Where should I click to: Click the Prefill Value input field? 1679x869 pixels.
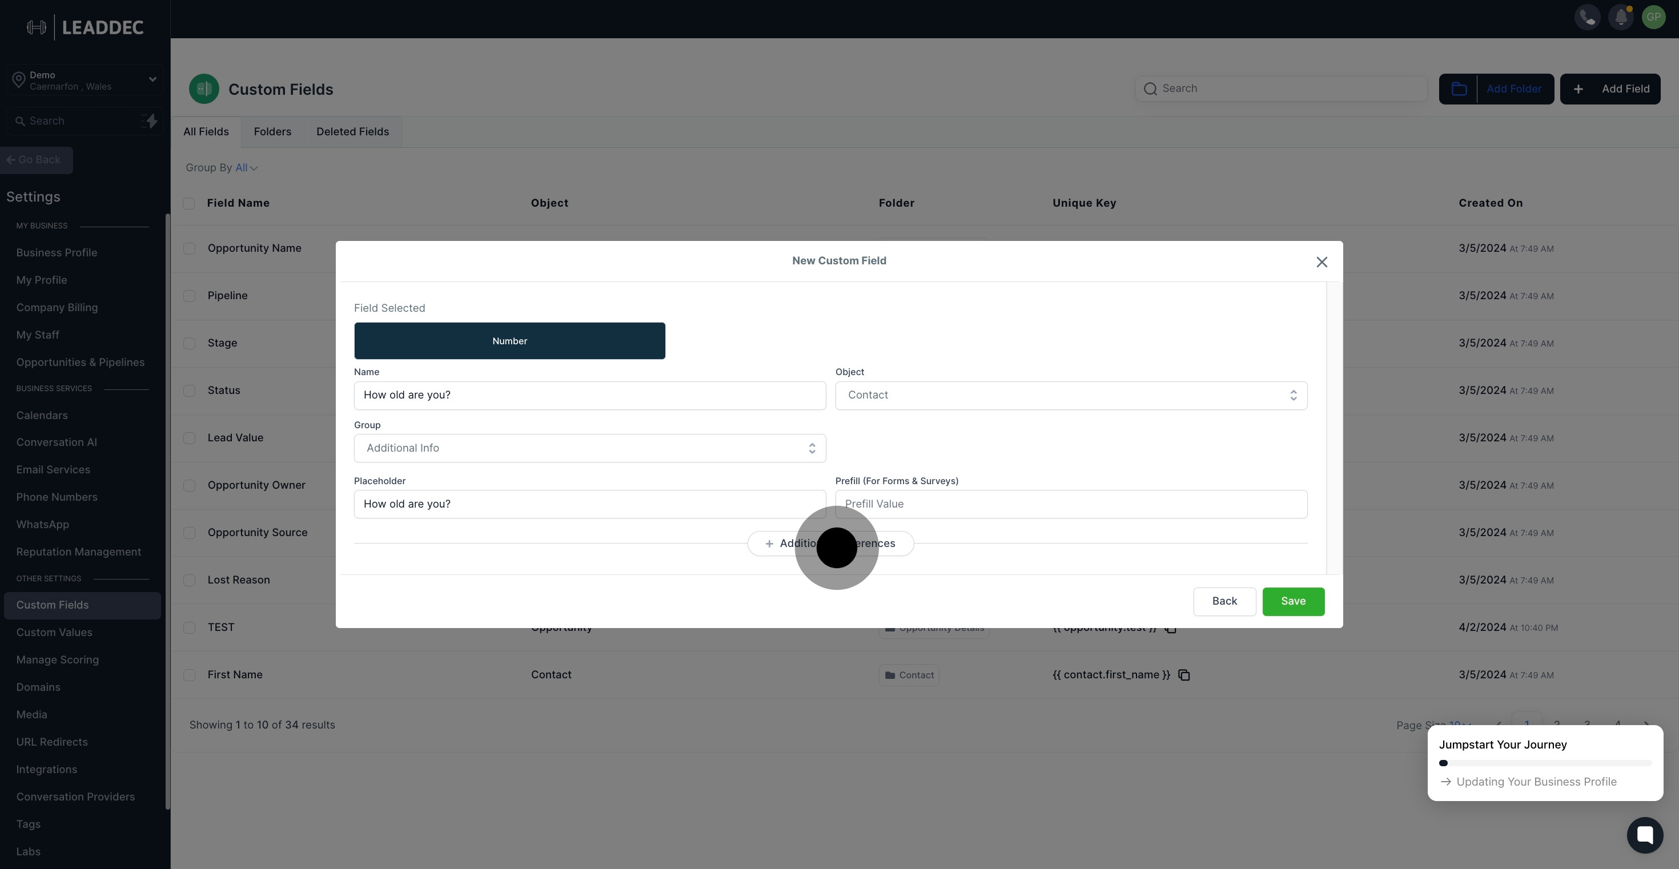point(1071,504)
